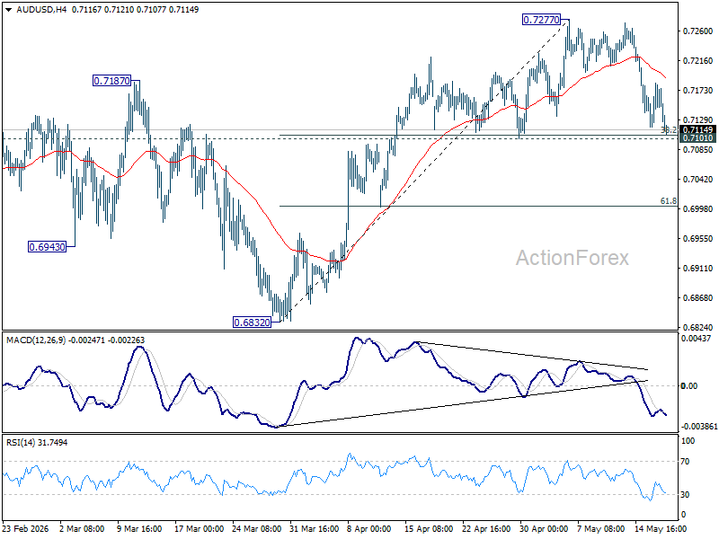Image resolution: width=719 pixels, height=539 pixels.
Task: Click the 22 Apr 16:00 time label
Action: [485, 528]
